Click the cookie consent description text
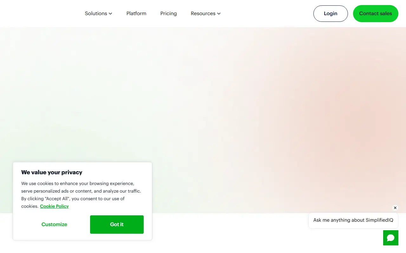The image size is (406, 253). [81, 195]
